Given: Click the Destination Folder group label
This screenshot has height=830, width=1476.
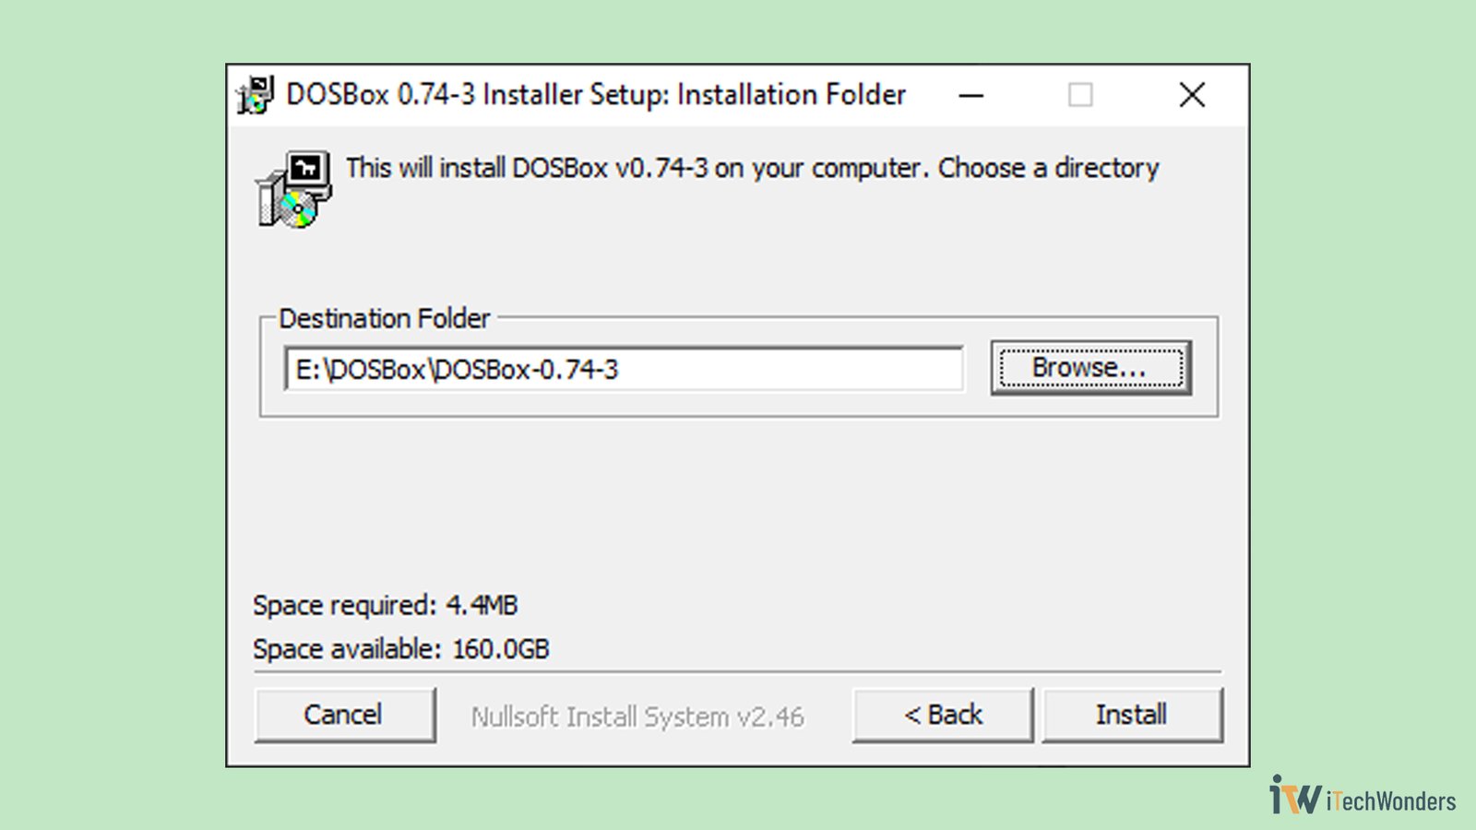Looking at the screenshot, I should pyautogui.click(x=385, y=319).
